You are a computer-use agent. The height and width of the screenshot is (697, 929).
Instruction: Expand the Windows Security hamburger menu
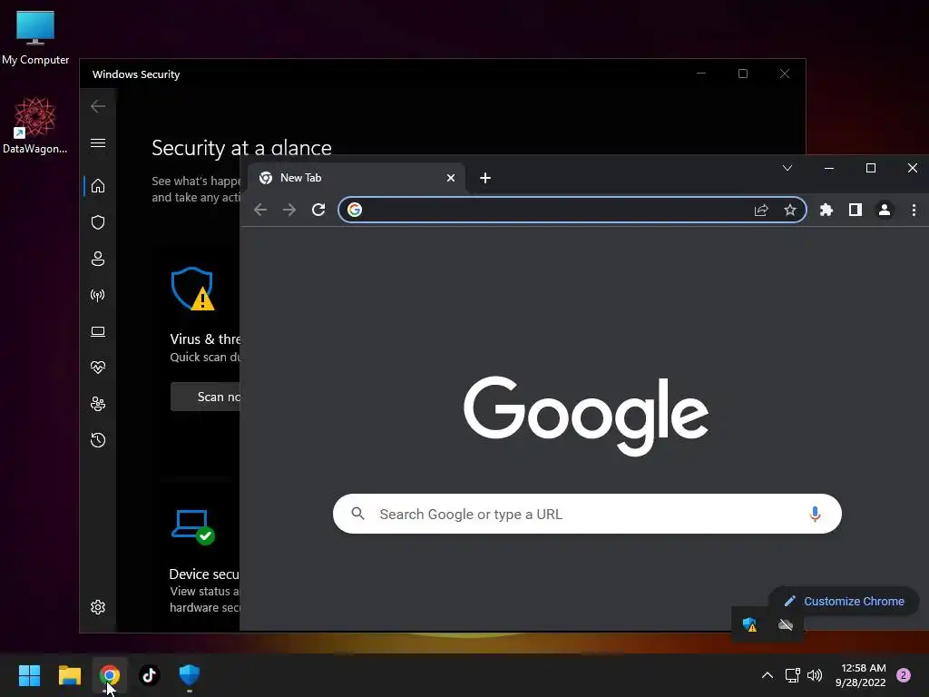pyautogui.click(x=98, y=142)
